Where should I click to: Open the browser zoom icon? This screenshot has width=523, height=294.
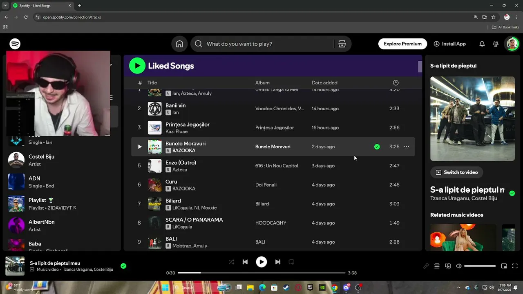pyautogui.click(x=476, y=17)
